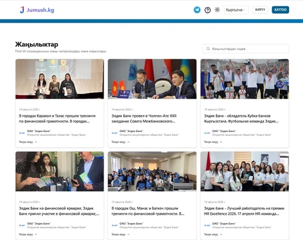Open headline Элдик Банк провел в Чолпон-Ате
The image size is (303, 240).
[144, 119]
